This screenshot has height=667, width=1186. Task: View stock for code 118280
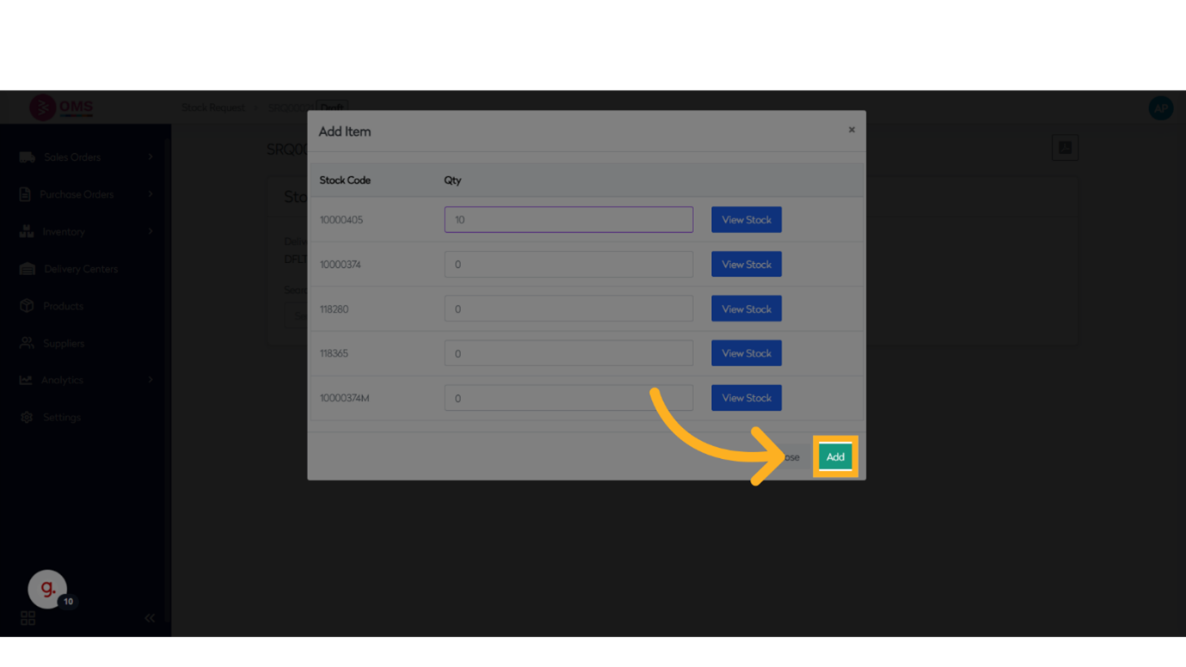tap(746, 309)
